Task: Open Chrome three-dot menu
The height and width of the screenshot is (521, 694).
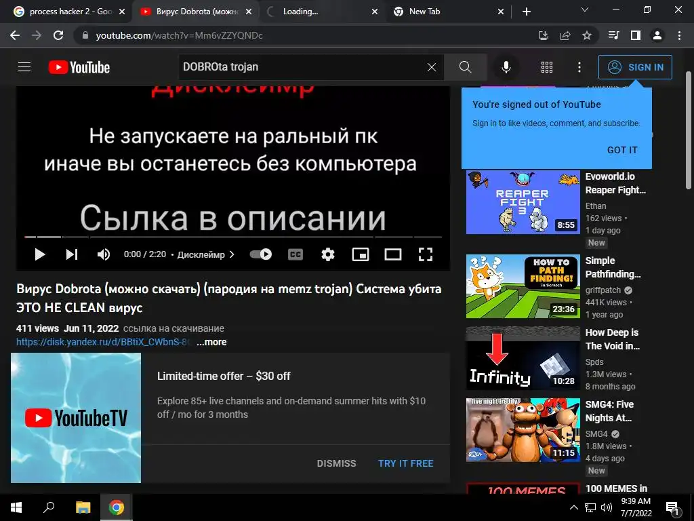Action: pyautogui.click(x=679, y=35)
